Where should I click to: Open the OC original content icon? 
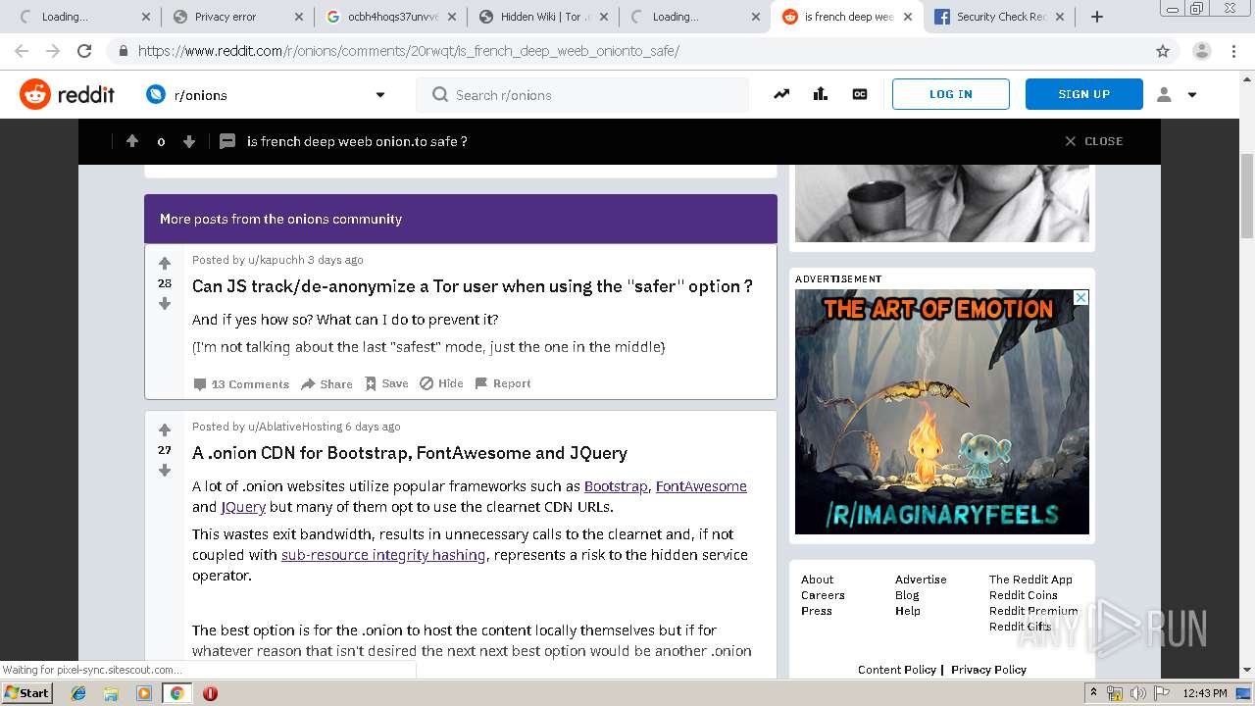[860, 94]
